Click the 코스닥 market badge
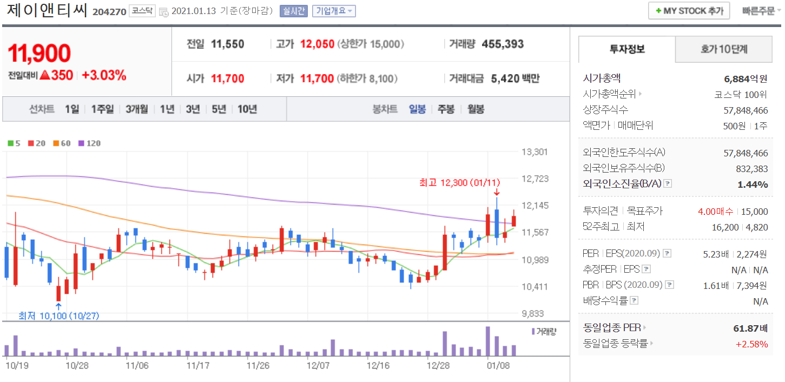785x382 pixels. tap(143, 11)
